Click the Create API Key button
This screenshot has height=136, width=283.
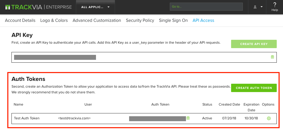pyautogui.click(x=254, y=44)
